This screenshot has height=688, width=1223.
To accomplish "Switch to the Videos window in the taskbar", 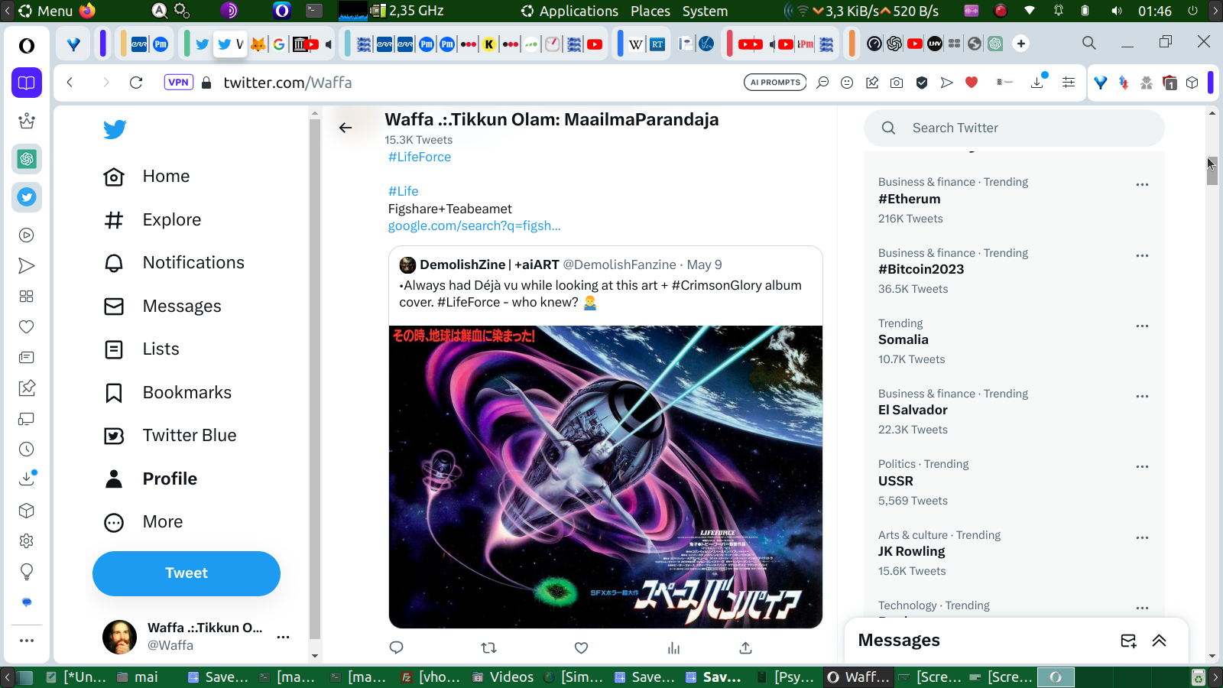I will [x=503, y=677].
